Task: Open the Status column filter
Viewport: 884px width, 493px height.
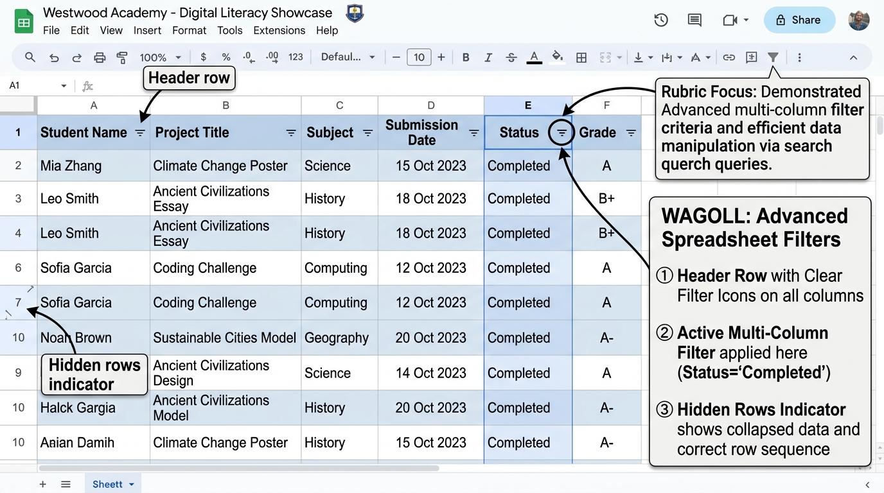Action: click(562, 133)
